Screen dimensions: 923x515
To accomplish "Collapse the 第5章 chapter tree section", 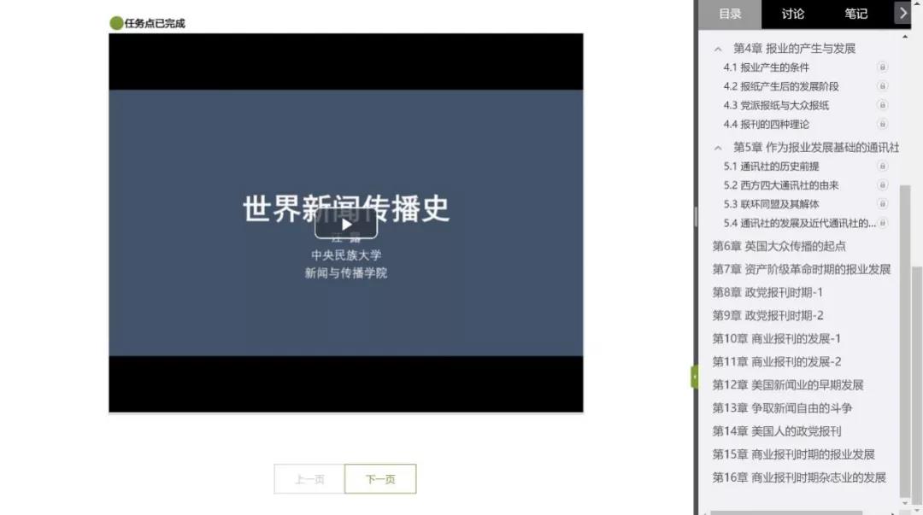I will [718, 147].
